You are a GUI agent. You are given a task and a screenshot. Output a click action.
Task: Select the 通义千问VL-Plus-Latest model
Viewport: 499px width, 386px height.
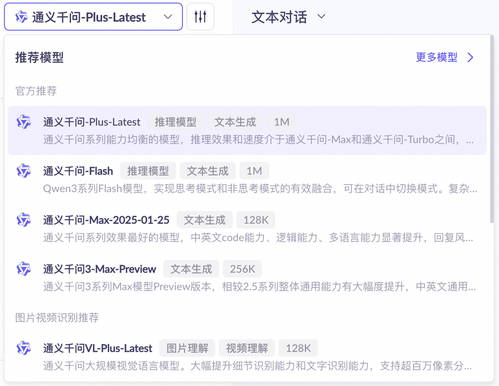point(247,357)
